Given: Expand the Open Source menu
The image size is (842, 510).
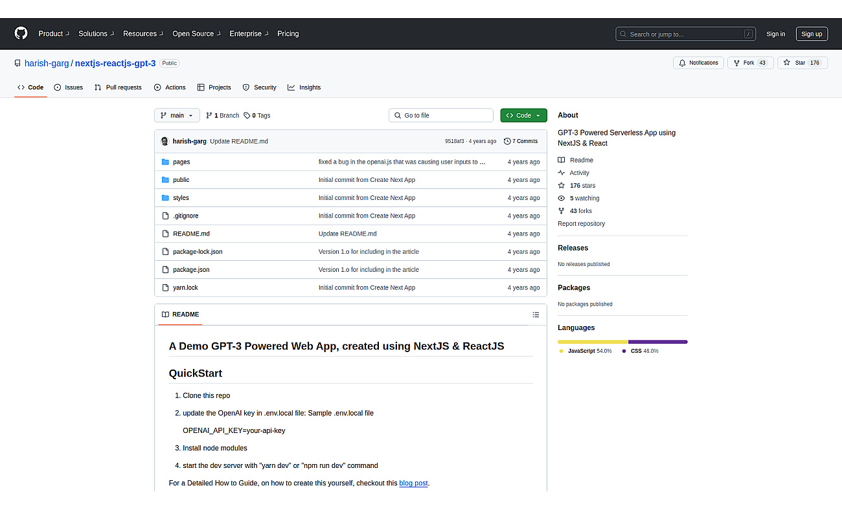Looking at the screenshot, I should point(196,34).
